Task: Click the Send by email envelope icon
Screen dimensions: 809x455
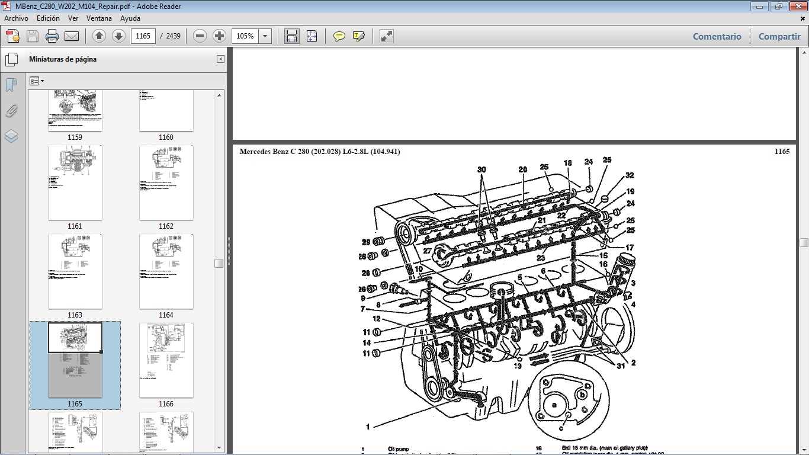Action: 72,36
